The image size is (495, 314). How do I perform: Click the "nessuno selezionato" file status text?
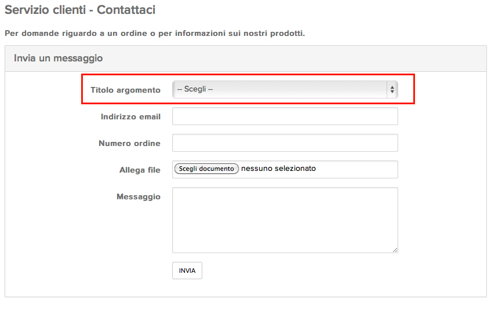click(278, 169)
